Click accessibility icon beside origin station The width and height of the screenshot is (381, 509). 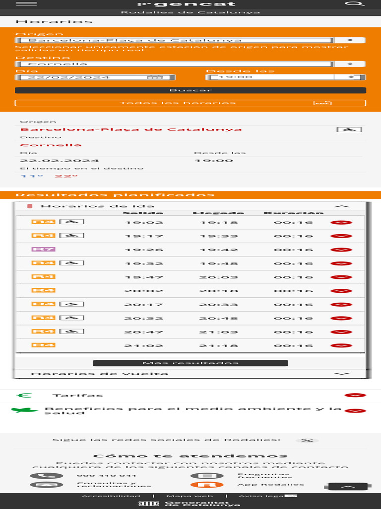(x=349, y=130)
